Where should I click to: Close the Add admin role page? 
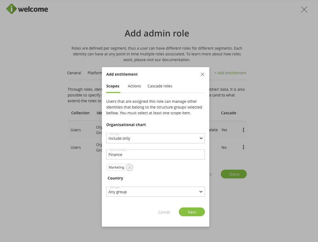click(x=304, y=10)
